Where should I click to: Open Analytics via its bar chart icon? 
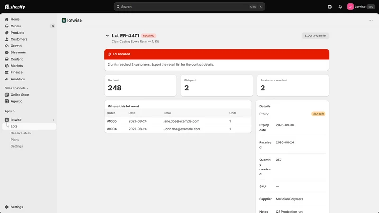tap(7, 79)
